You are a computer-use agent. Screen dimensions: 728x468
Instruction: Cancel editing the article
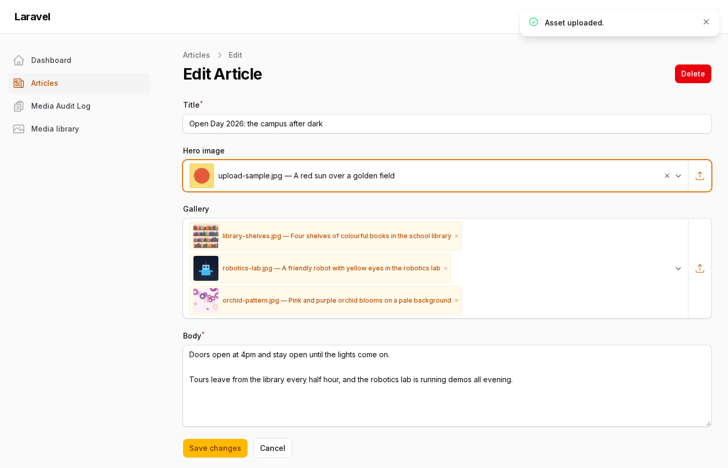pos(272,448)
